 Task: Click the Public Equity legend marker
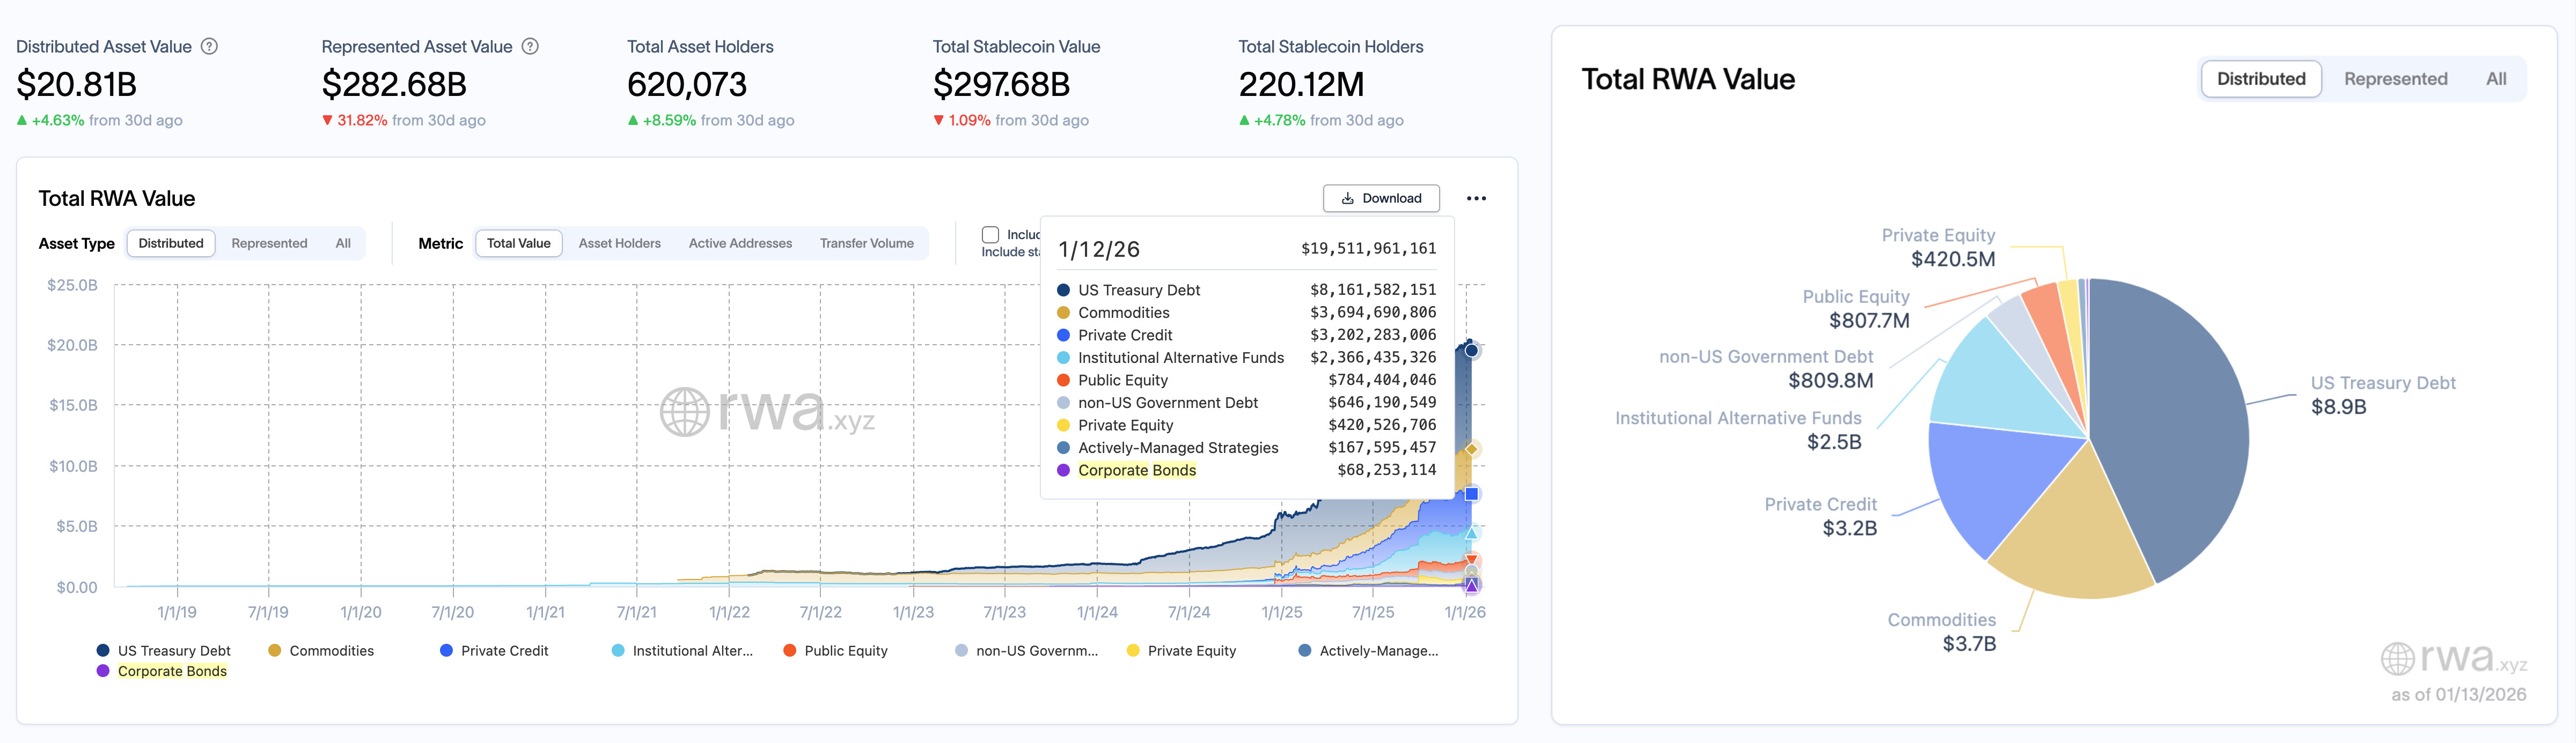pyautogui.click(x=789, y=650)
